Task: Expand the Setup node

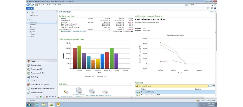Action: tap(28, 36)
